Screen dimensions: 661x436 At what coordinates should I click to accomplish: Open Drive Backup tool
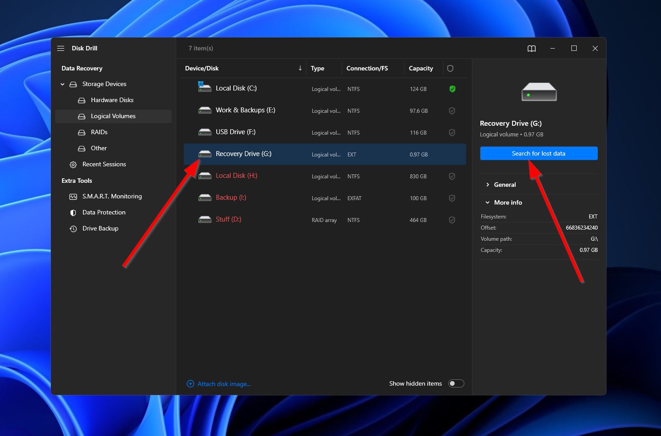coord(100,228)
